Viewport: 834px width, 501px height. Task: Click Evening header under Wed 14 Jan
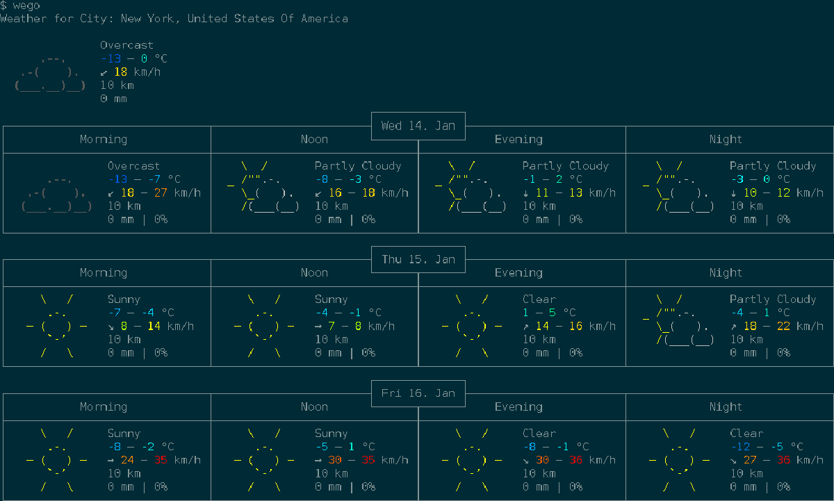[x=518, y=139]
